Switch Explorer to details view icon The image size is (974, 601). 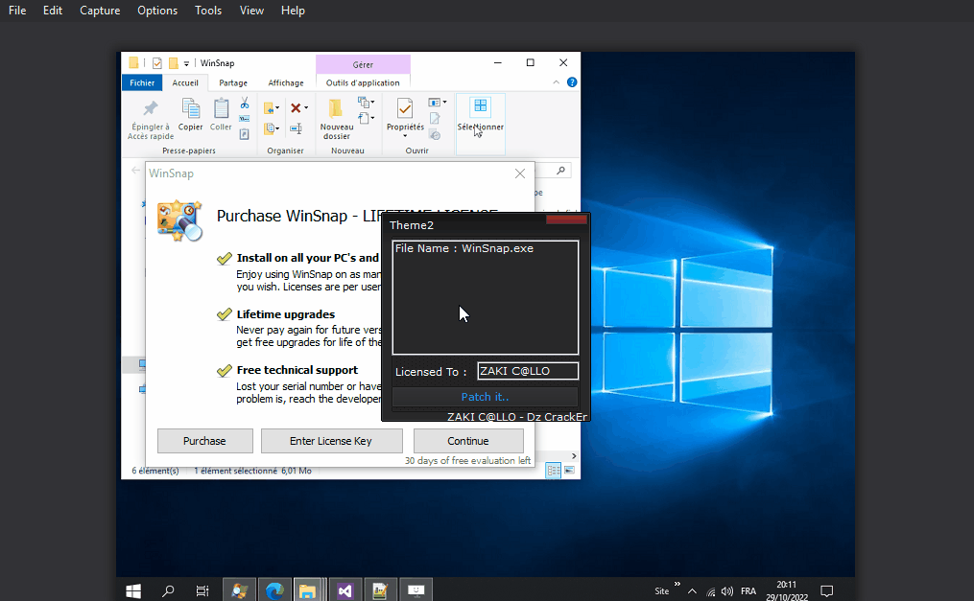[553, 471]
